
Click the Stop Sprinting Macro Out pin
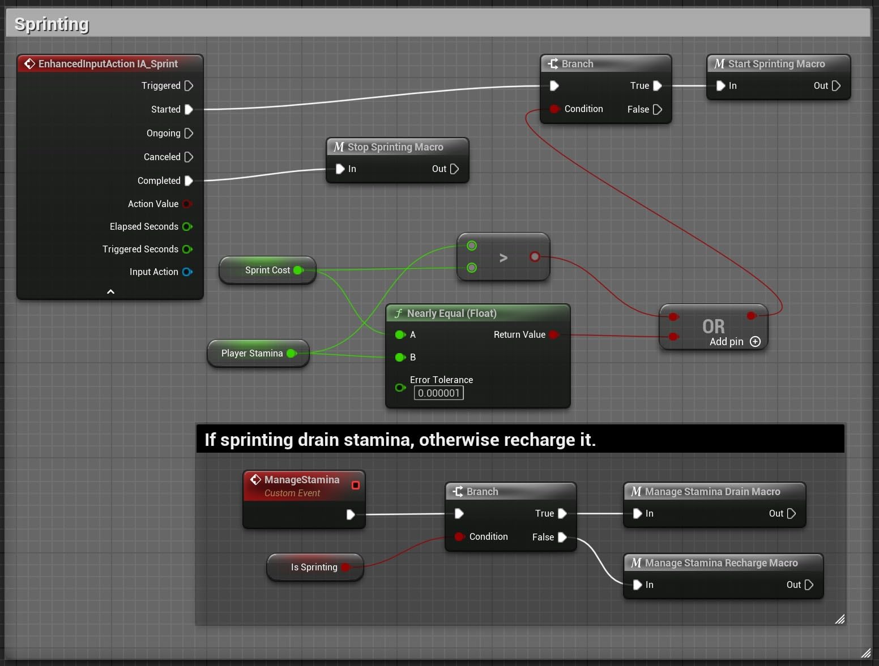(x=454, y=169)
